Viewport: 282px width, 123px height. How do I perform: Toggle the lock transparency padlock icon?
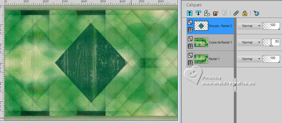tap(245, 13)
